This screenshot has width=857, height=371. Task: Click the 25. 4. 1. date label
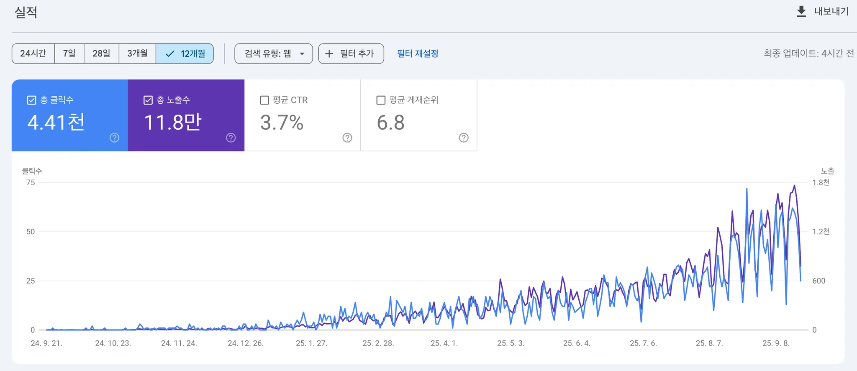444,343
